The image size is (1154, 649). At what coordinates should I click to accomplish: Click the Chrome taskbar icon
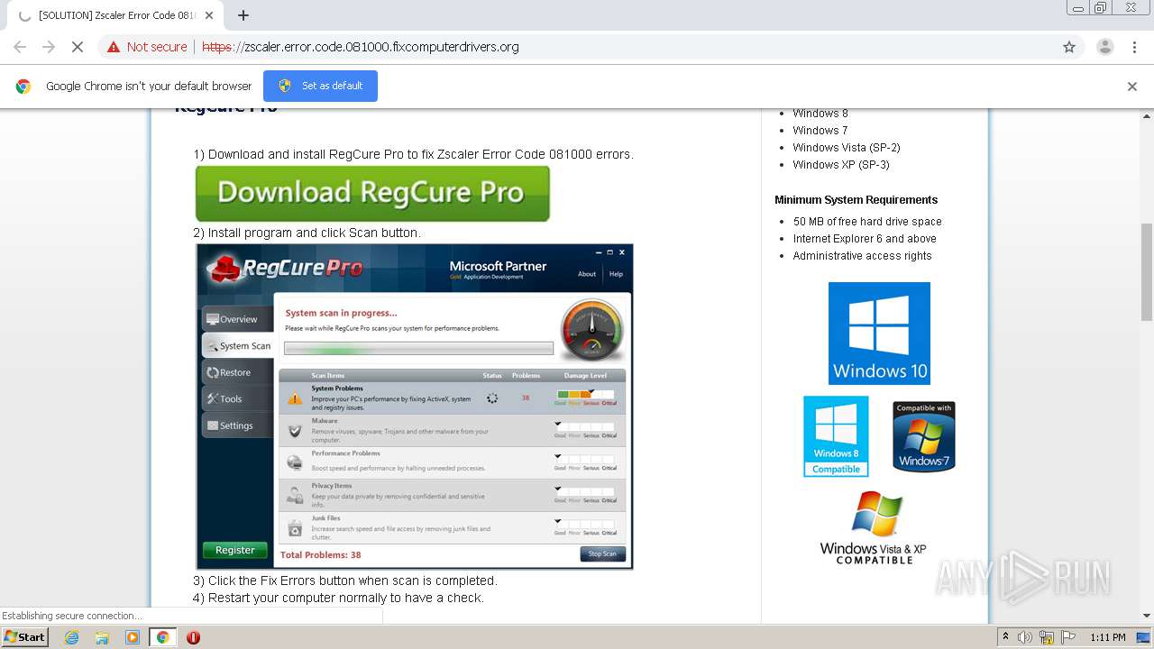pyautogui.click(x=163, y=637)
